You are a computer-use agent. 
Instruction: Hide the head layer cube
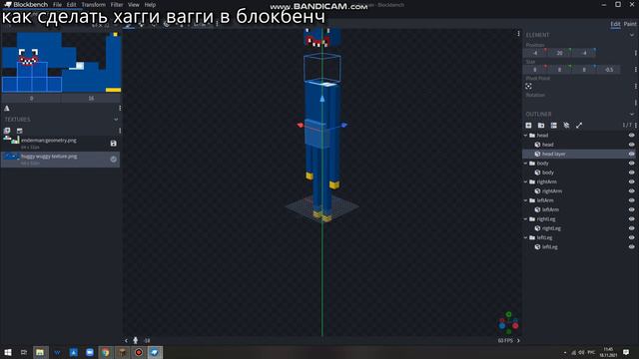(x=632, y=154)
